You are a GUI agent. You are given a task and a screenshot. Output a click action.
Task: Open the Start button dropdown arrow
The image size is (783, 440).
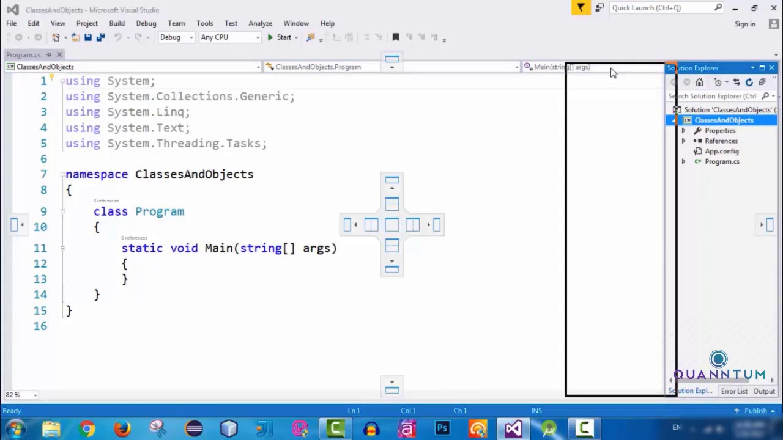[296, 37]
